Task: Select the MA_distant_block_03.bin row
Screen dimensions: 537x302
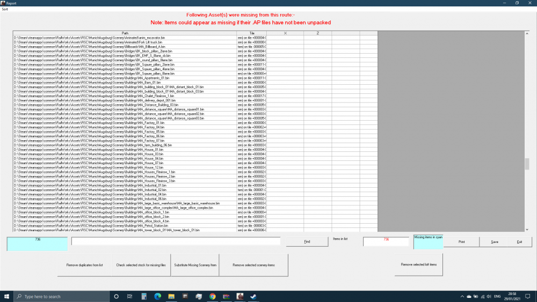Action: click(195, 91)
